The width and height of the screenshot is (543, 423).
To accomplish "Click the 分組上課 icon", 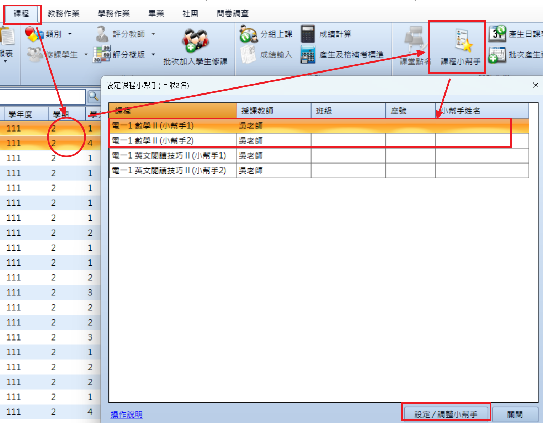I will coord(248,34).
